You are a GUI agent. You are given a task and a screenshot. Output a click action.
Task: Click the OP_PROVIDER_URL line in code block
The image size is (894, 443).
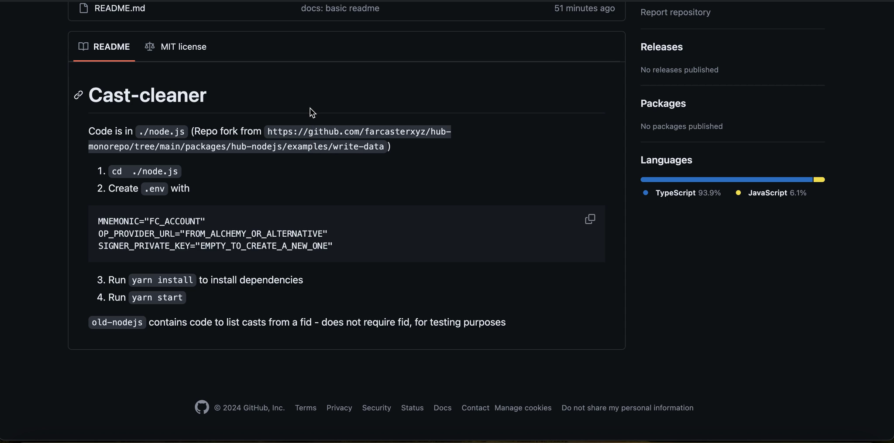(x=213, y=234)
